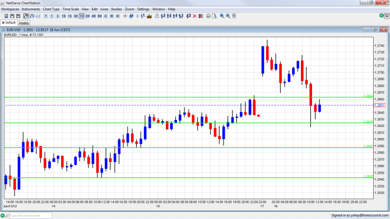Click the new document icon

(x=6, y=16)
